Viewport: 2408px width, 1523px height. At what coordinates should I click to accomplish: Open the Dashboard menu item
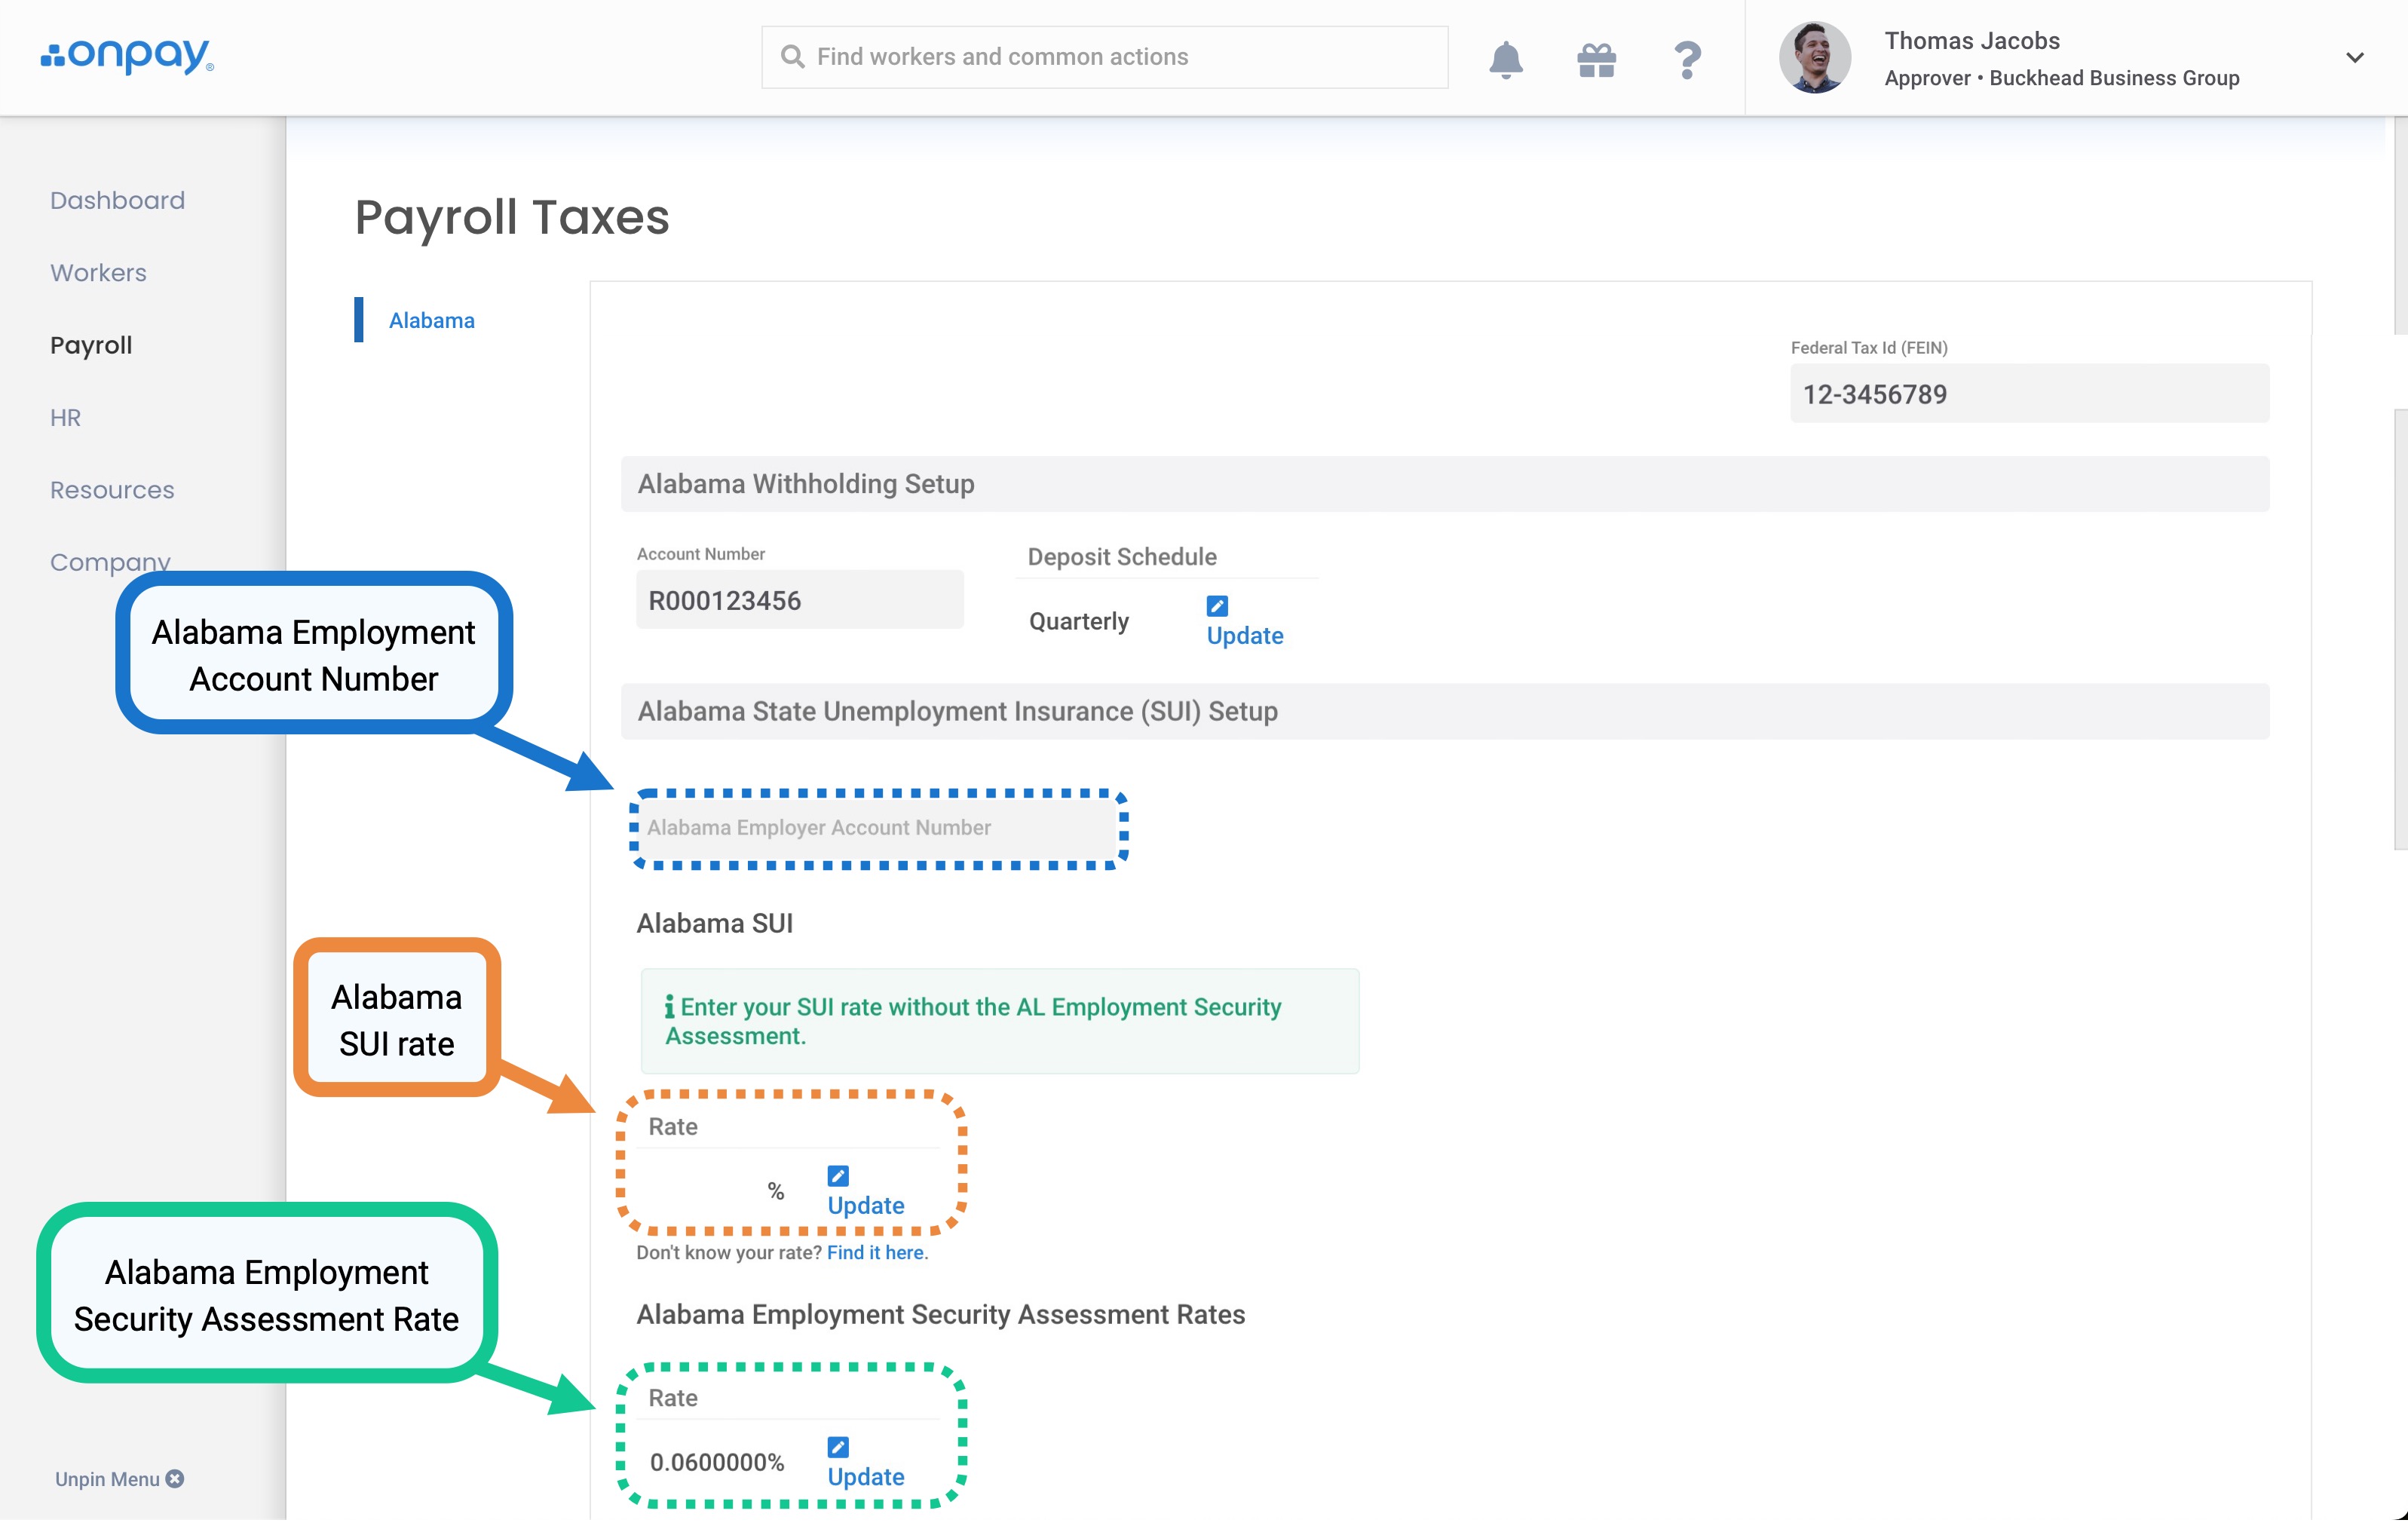click(117, 200)
